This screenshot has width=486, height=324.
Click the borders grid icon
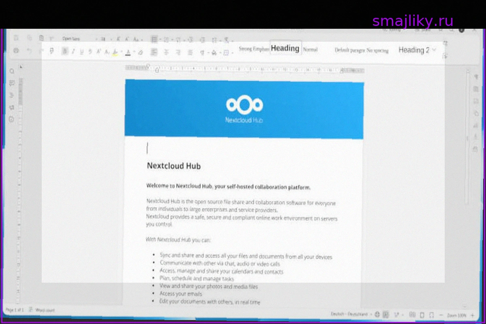coord(226,52)
